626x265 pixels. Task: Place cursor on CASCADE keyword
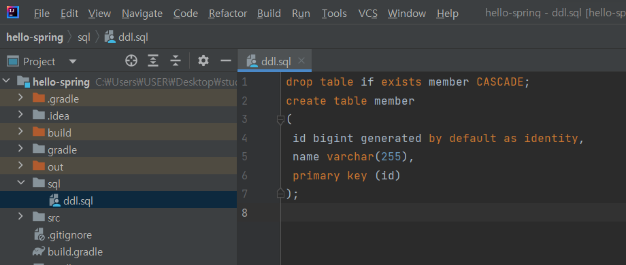click(500, 82)
